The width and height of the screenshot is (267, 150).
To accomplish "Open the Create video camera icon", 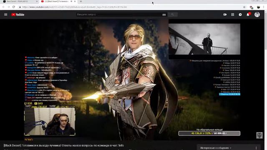I will click(x=225, y=15).
